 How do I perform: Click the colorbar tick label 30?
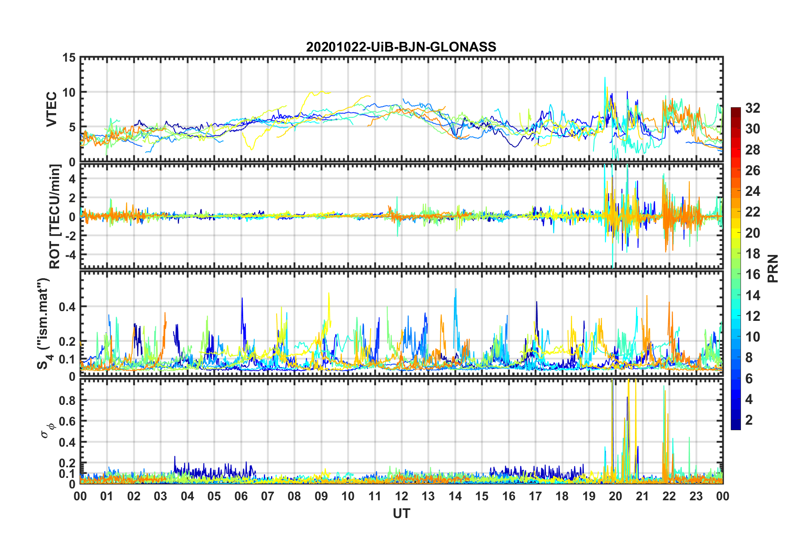pos(752,129)
